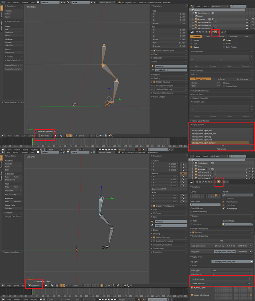Image resolution: width=255 pixels, height=301 pixels.
Task: Click restrict-select cursor icon for Armature in top outliner
Action: 250,19
